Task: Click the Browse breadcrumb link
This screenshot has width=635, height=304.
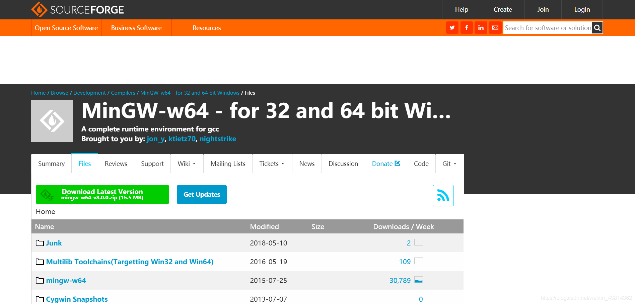Action: point(60,93)
